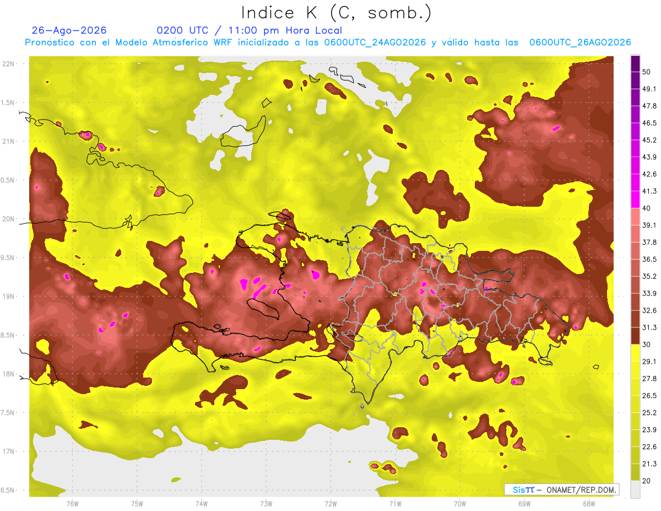Click the colorbar value "27.8"
Viewport: 661px width, 511px height.
coord(649,379)
